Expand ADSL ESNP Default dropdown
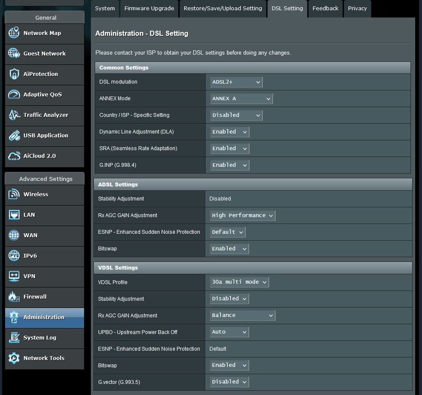 tap(227, 232)
